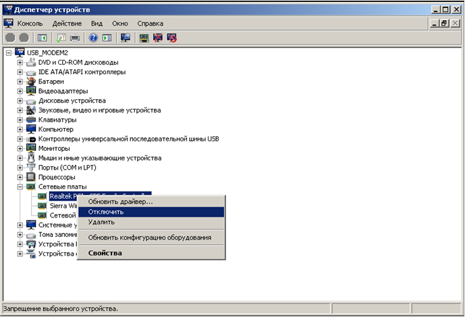Click the green update driver card toolbar icon
The image size is (465, 317).
click(144, 38)
